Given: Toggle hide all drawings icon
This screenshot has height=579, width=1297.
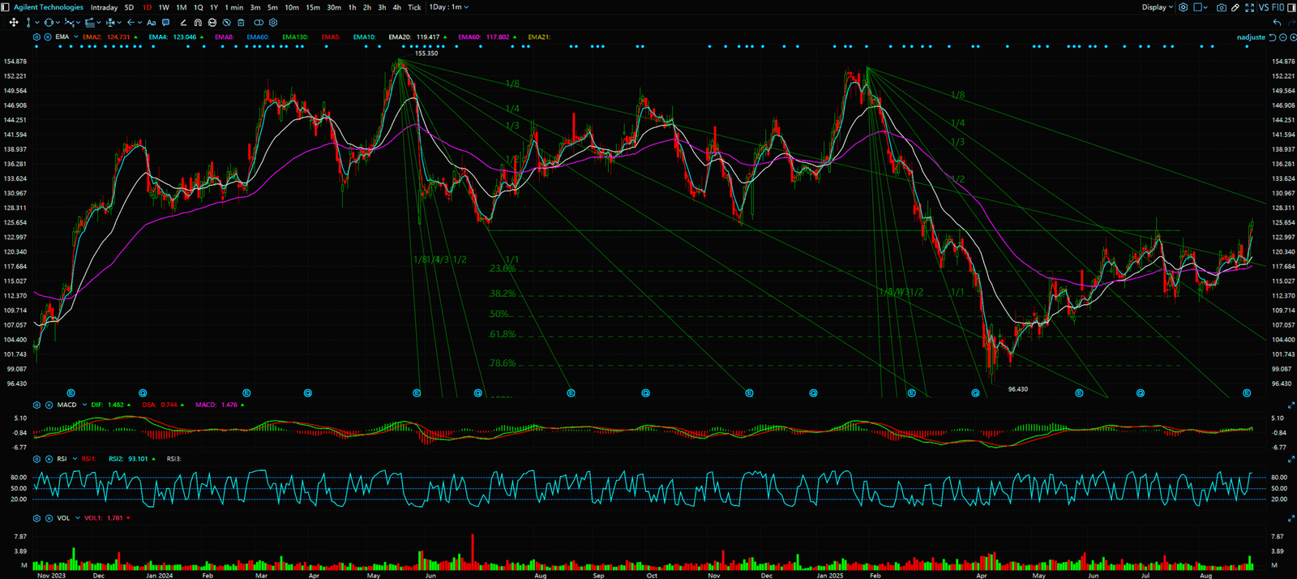Looking at the screenshot, I should [227, 23].
